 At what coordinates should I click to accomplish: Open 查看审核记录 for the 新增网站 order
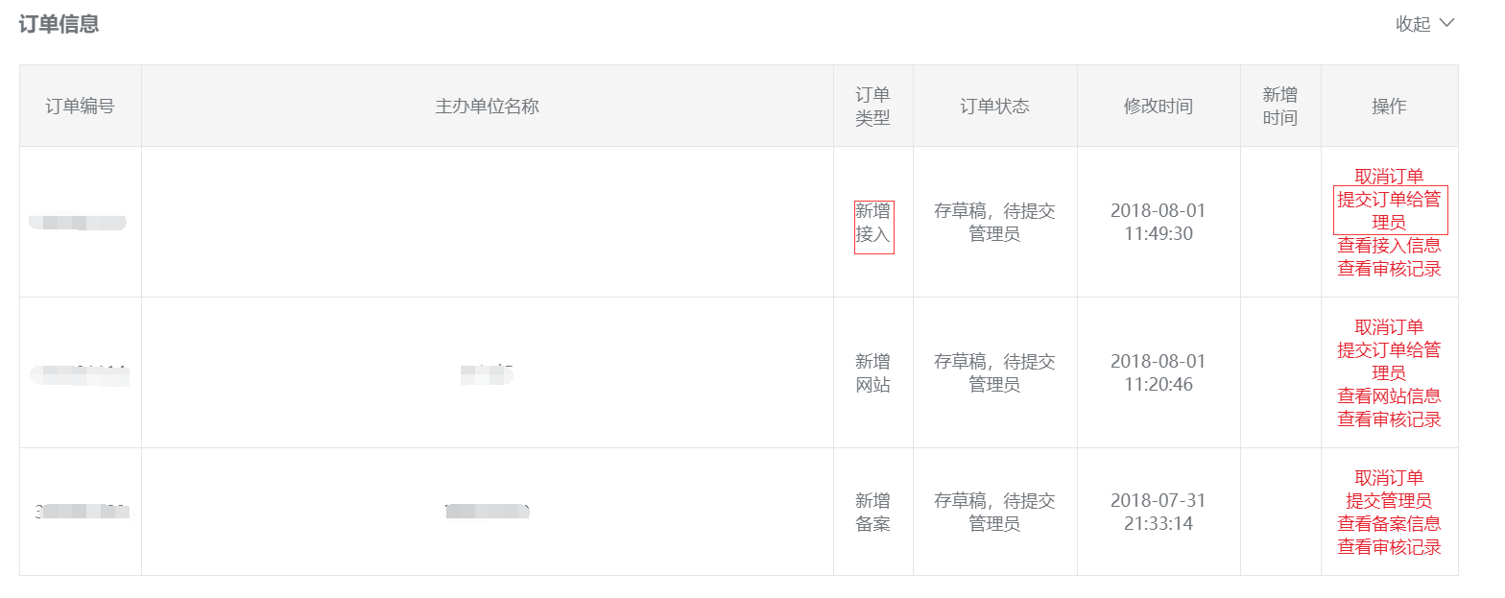pyautogui.click(x=1389, y=419)
